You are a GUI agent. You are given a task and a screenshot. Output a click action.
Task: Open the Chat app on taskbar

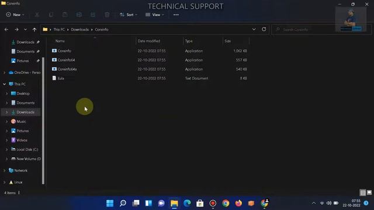[161, 203]
